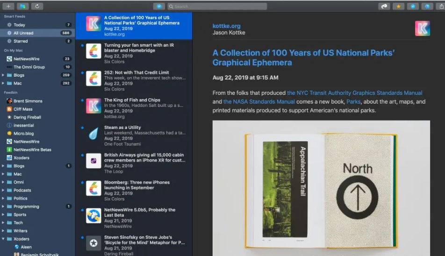Viewport: 445px width, 256px height.
Task: Click the 586 unread count badge
Action: click(x=66, y=33)
